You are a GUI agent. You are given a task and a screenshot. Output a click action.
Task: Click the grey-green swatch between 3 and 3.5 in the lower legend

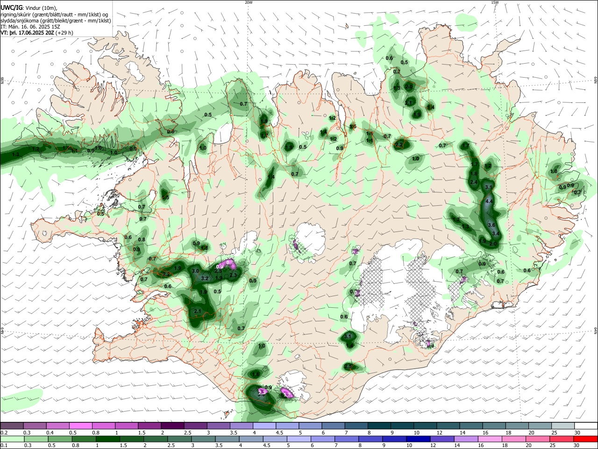tap(203, 439)
